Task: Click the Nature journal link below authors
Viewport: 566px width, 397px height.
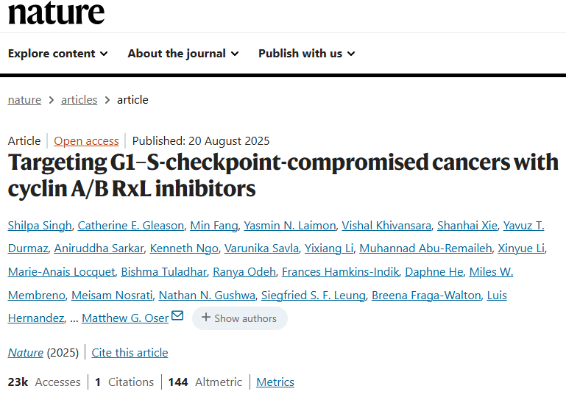Action: tap(26, 352)
